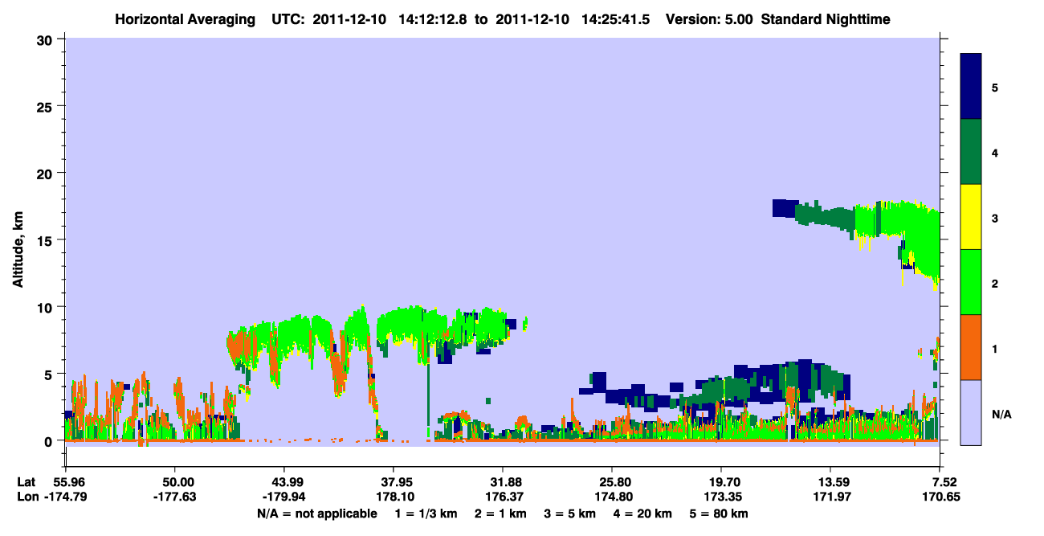Click the 'Lat' row label
The image size is (1044, 536).
27,482
